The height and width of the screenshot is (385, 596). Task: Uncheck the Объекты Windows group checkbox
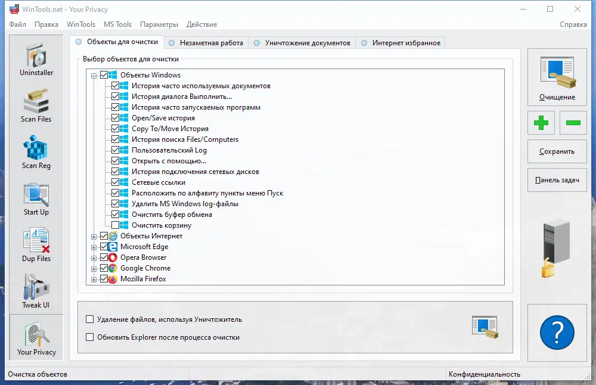click(x=104, y=75)
